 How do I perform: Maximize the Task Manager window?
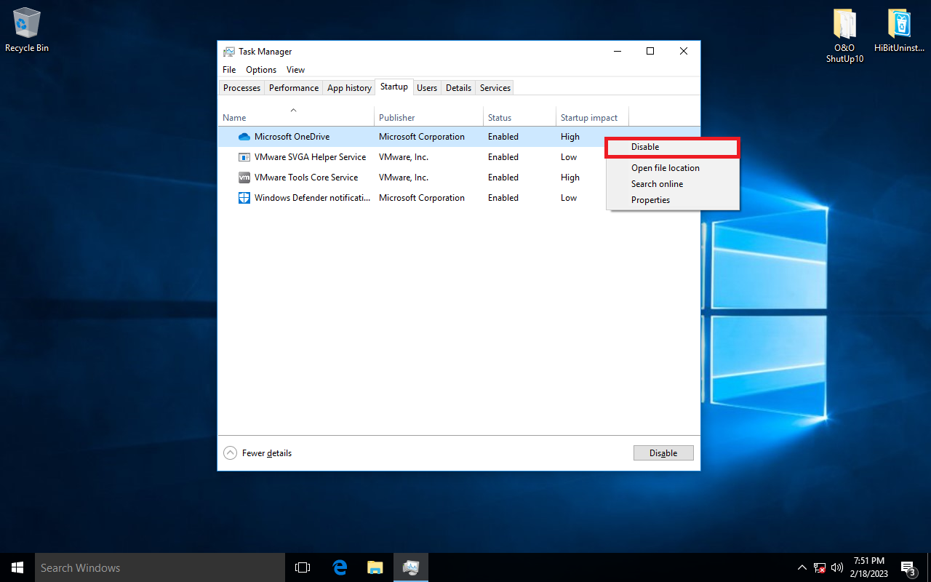click(x=650, y=51)
